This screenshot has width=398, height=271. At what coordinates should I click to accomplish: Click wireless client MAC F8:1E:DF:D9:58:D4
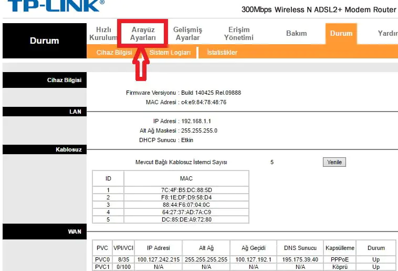click(x=186, y=197)
